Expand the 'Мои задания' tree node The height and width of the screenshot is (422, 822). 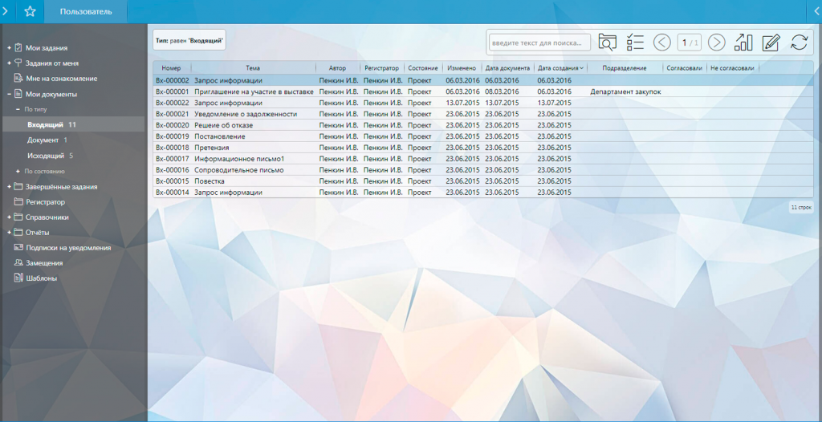pos(9,48)
